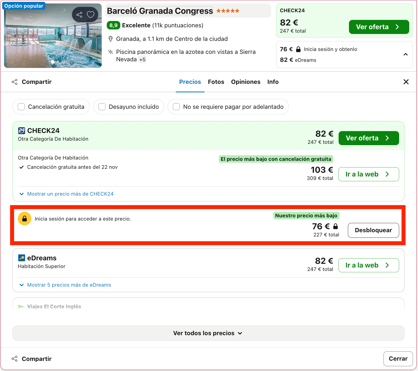Click the Desbloquear button
This screenshot has height=371, width=418.
point(373,230)
